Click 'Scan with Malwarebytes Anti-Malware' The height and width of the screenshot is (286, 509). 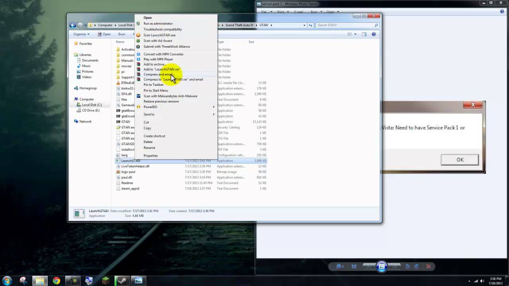click(x=170, y=96)
